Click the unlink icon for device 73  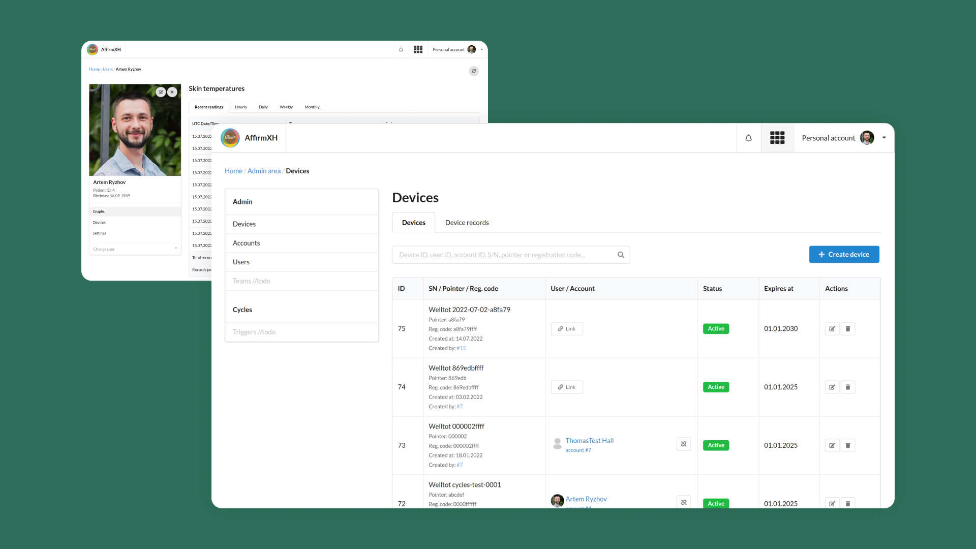click(x=683, y=444)
